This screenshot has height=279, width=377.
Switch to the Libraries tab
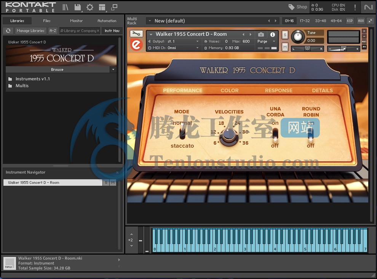(17, 21)
